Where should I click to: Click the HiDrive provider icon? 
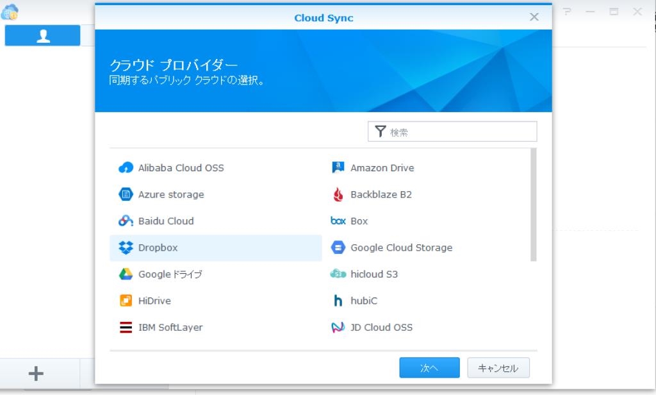126,301
